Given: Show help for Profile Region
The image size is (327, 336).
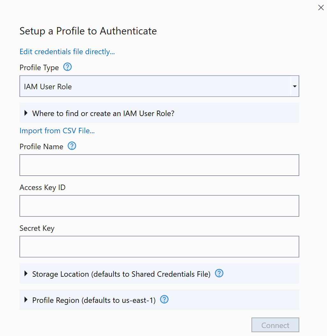Looking at the screenshot, I should (x=164, y=300).
